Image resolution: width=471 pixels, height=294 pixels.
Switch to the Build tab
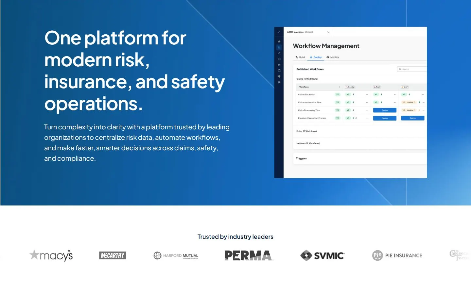pyautogui.click(x=300, y=57)
